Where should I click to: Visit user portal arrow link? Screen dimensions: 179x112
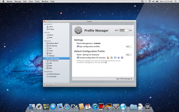click(106, 62)
